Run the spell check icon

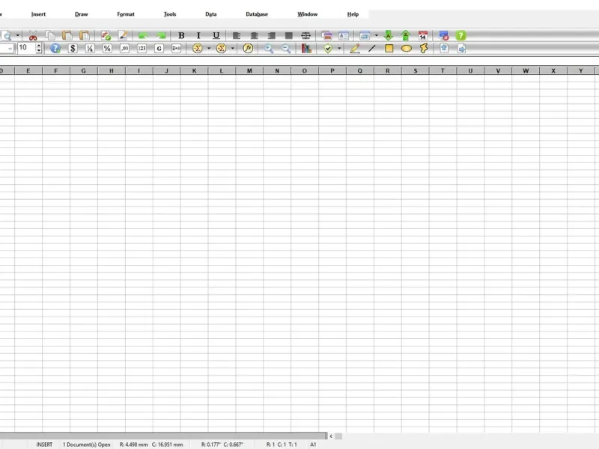click(x=106, y=35)
